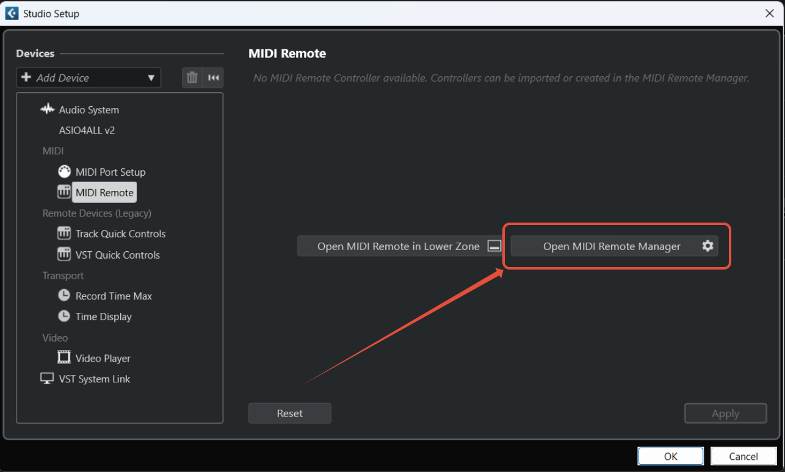The image size is (785, 472).
Task: Click the gear icon on MIDI Remote Manager
Action: pos(707,246)
